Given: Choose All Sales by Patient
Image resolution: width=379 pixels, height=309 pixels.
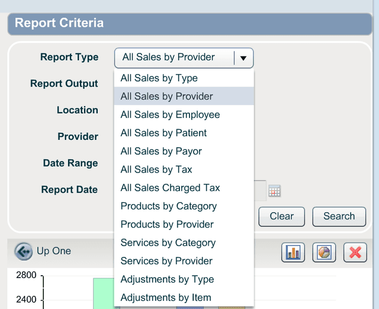Looking at the screenshot, I should tap(184, 133).
